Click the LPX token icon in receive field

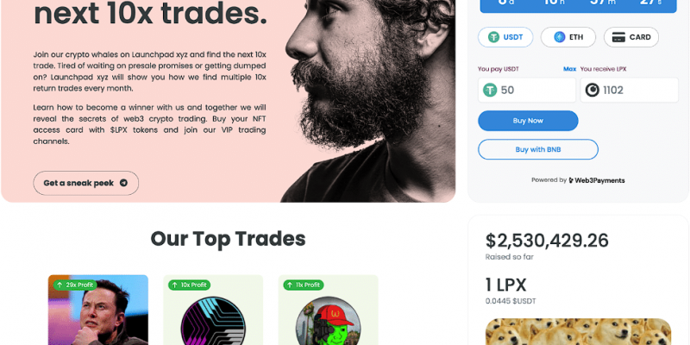point(592,91)
